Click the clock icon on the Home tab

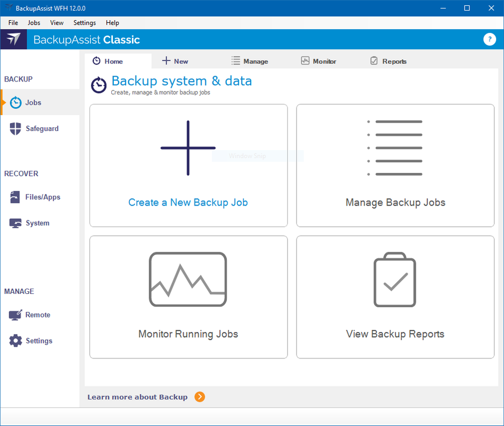coord(96,61)
